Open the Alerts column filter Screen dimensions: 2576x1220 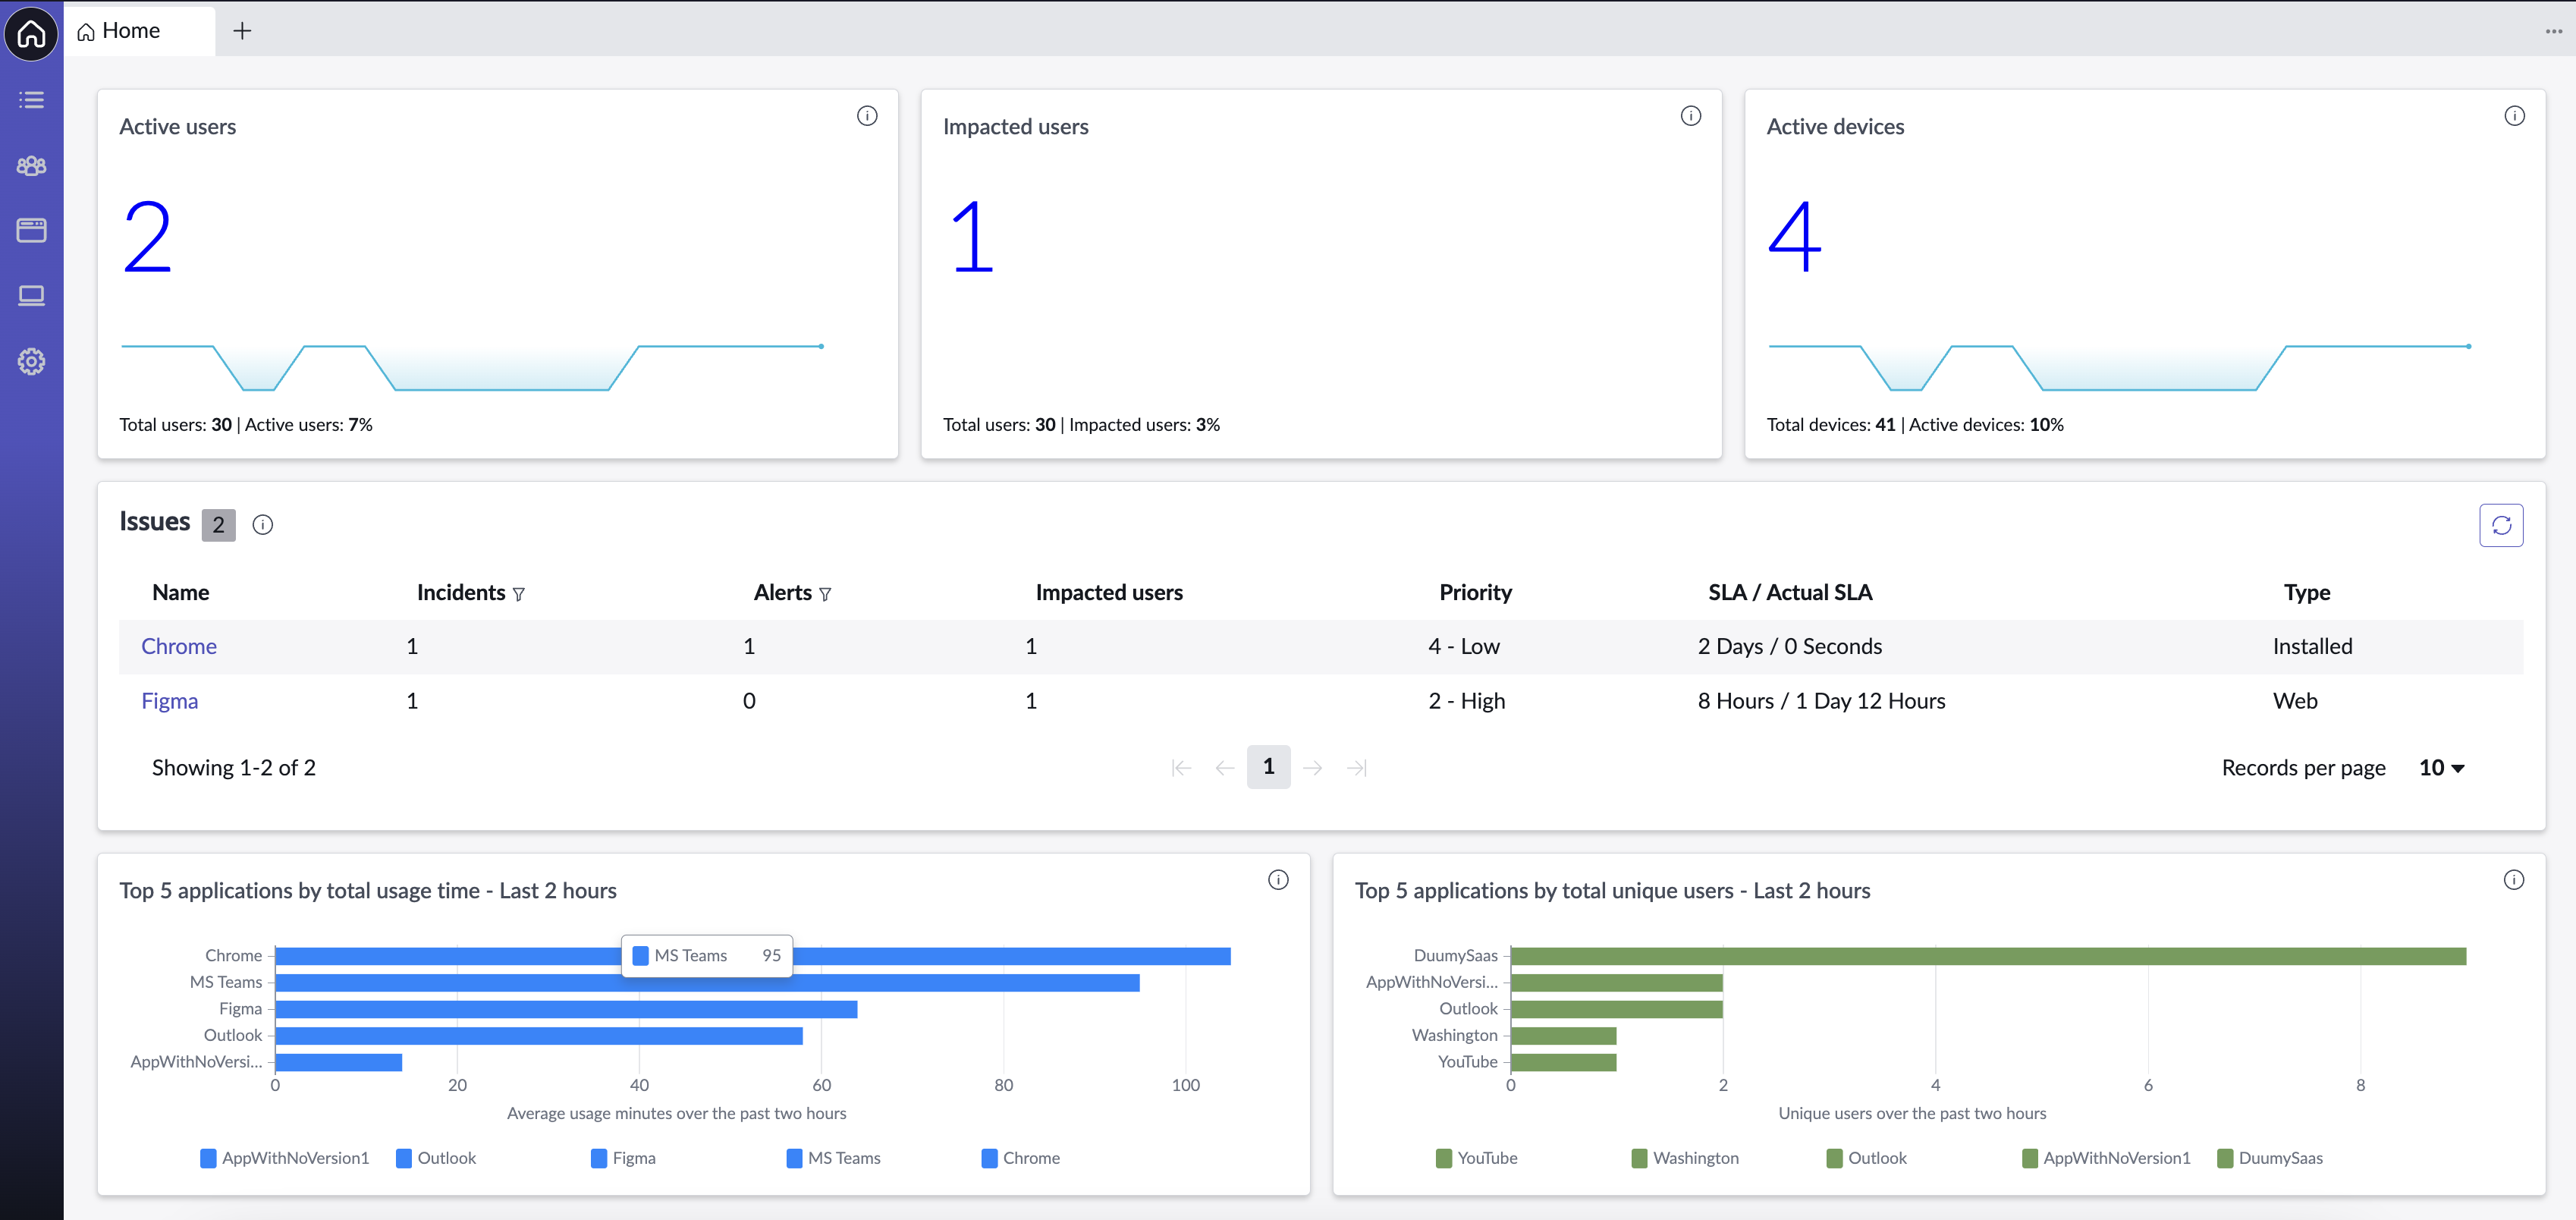[825, 594]
